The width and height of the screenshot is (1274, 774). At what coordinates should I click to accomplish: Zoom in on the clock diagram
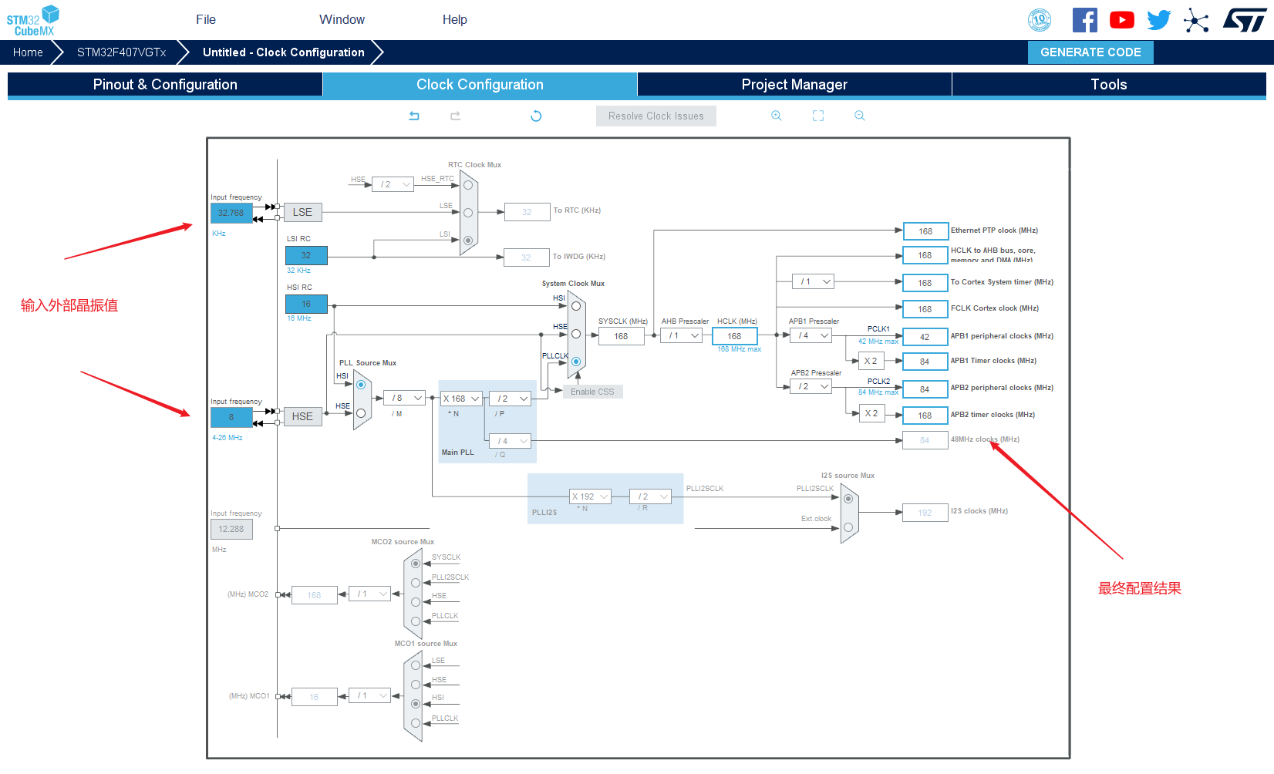point(777,116)
